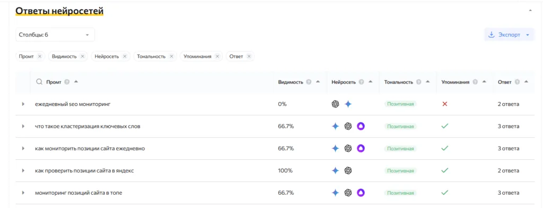The image size is (543, 208).
Task: Expand the мониторинг позиций сайта в топе row
Action: (x=23, y=193)
